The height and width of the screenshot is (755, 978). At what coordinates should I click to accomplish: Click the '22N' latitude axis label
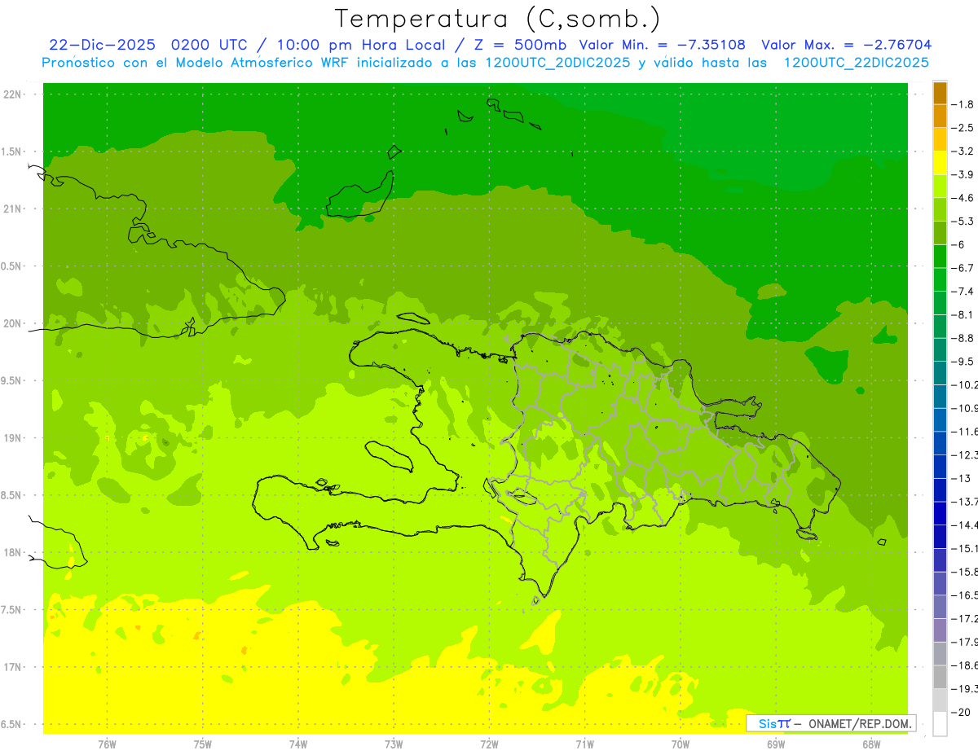click(x=11, y=94)
